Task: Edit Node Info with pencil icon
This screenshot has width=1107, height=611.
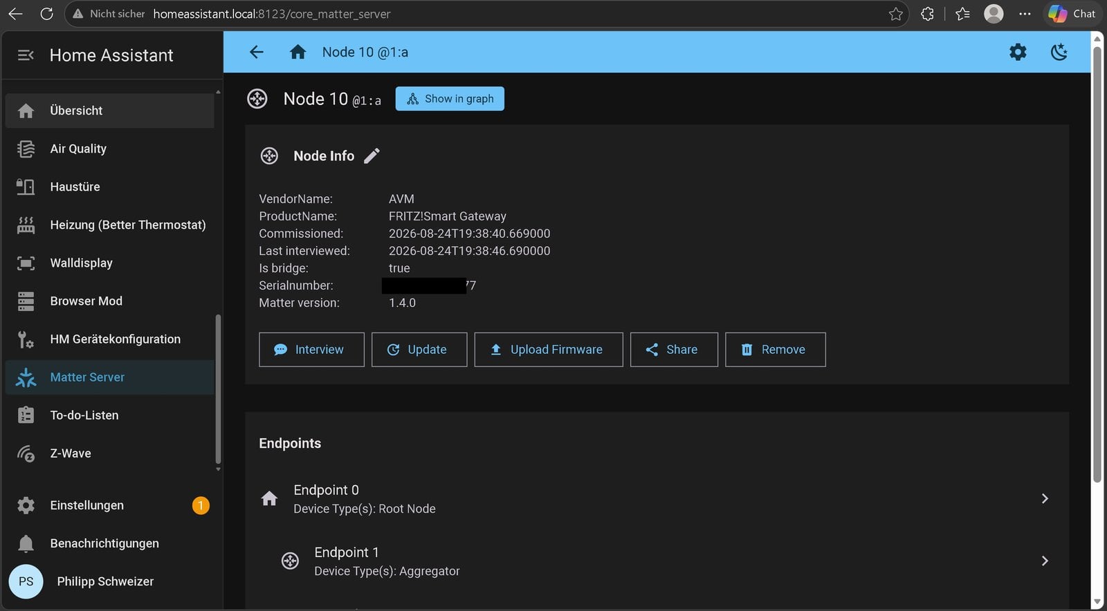Action: [372, 156]
